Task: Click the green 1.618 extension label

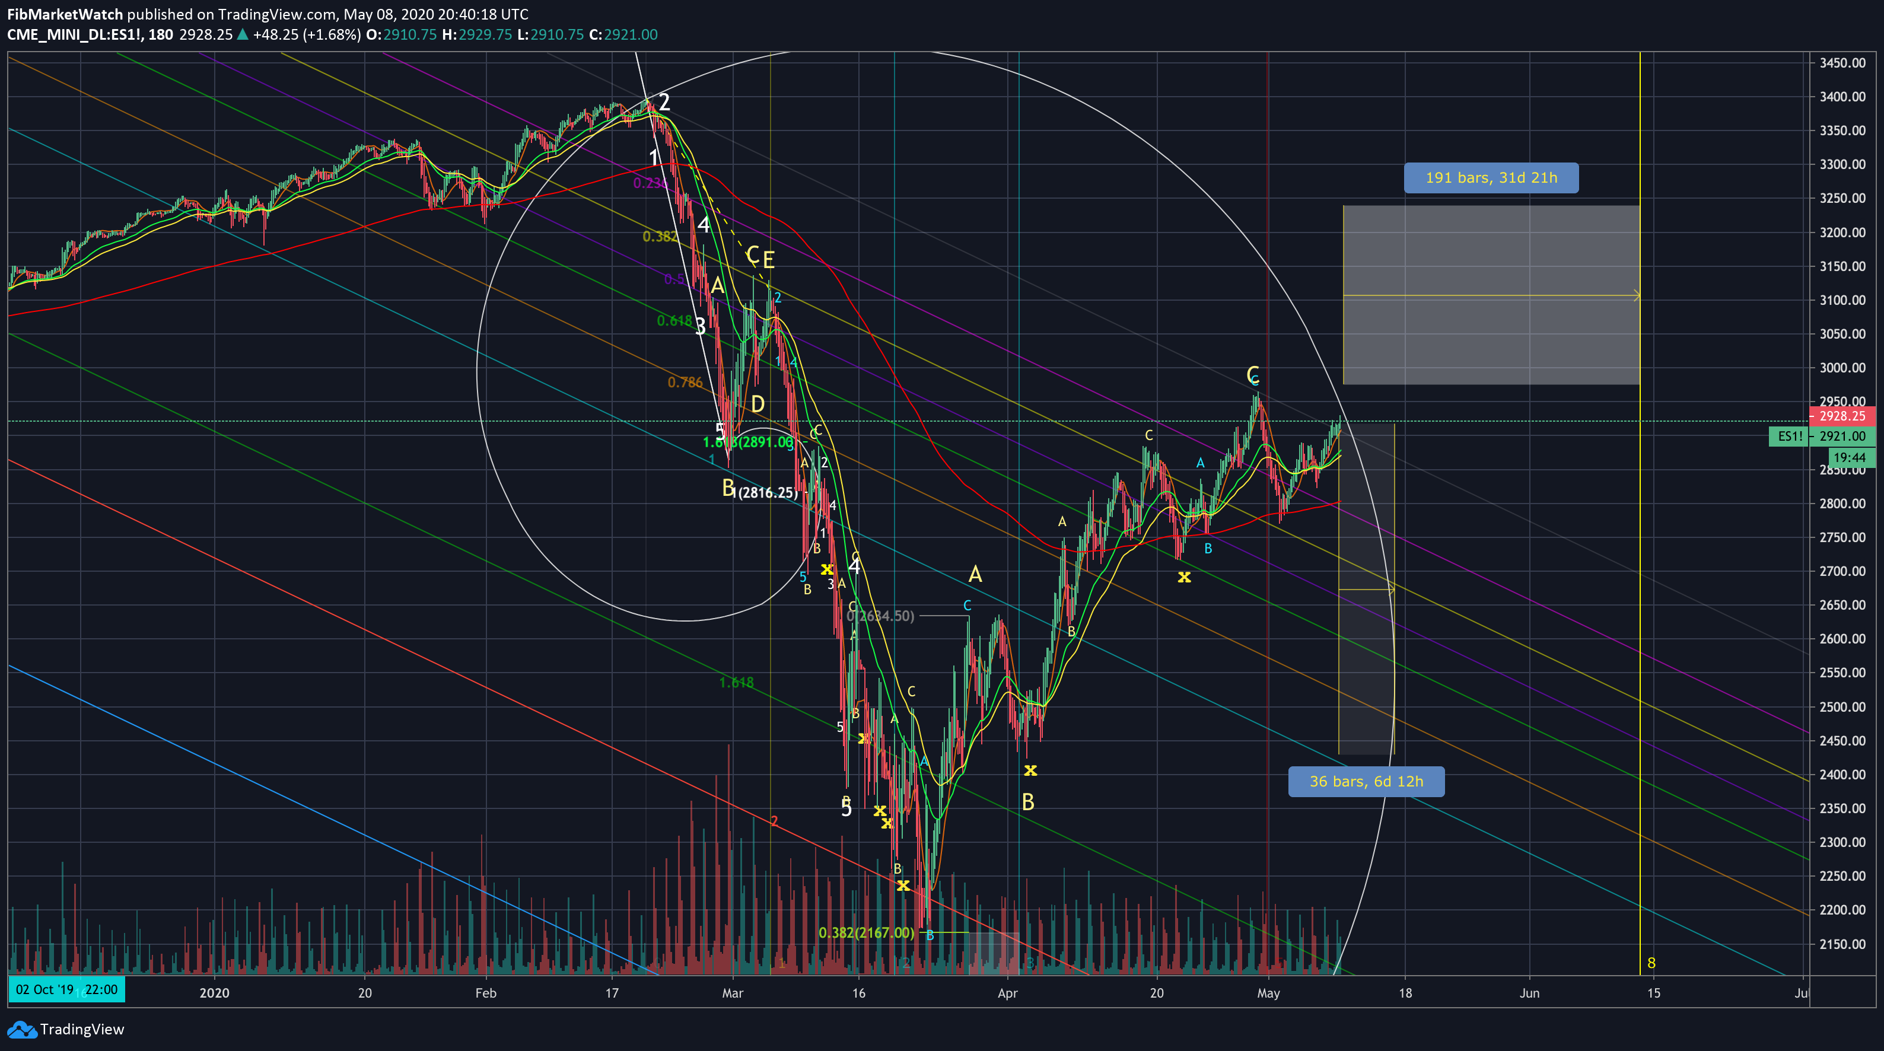Action: (736, 683)
